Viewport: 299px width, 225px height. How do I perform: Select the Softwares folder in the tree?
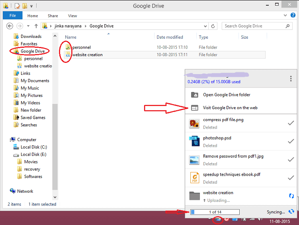coord(33,176)
